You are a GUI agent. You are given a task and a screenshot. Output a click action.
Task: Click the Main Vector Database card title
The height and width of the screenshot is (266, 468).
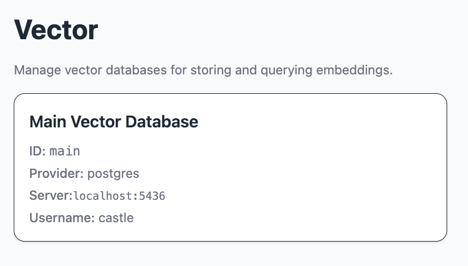(x=114, y=122)
